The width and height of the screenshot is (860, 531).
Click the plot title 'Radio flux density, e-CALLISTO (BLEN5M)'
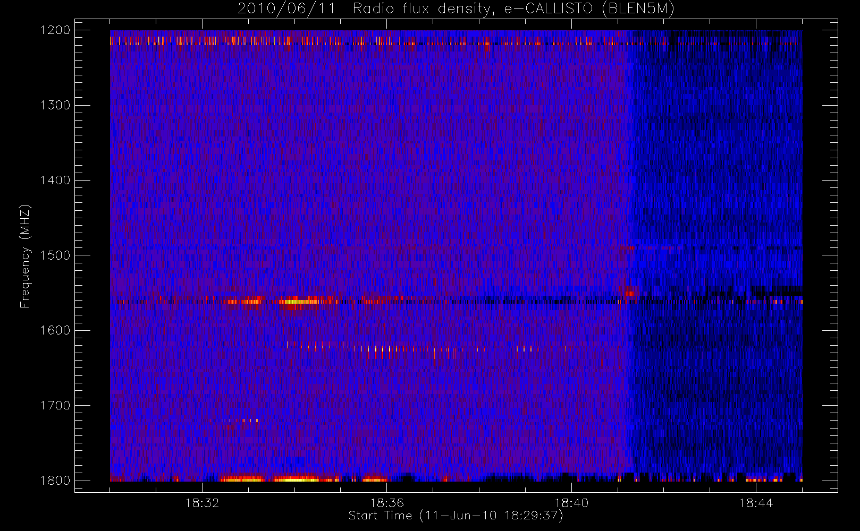point(513,9)
